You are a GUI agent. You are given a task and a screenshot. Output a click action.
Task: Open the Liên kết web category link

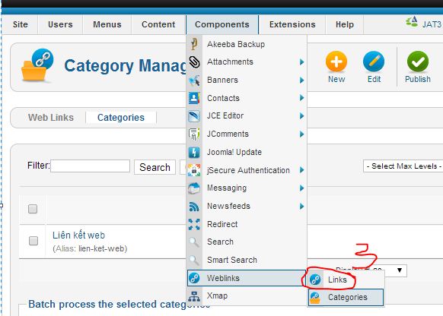tap(79, 235)
